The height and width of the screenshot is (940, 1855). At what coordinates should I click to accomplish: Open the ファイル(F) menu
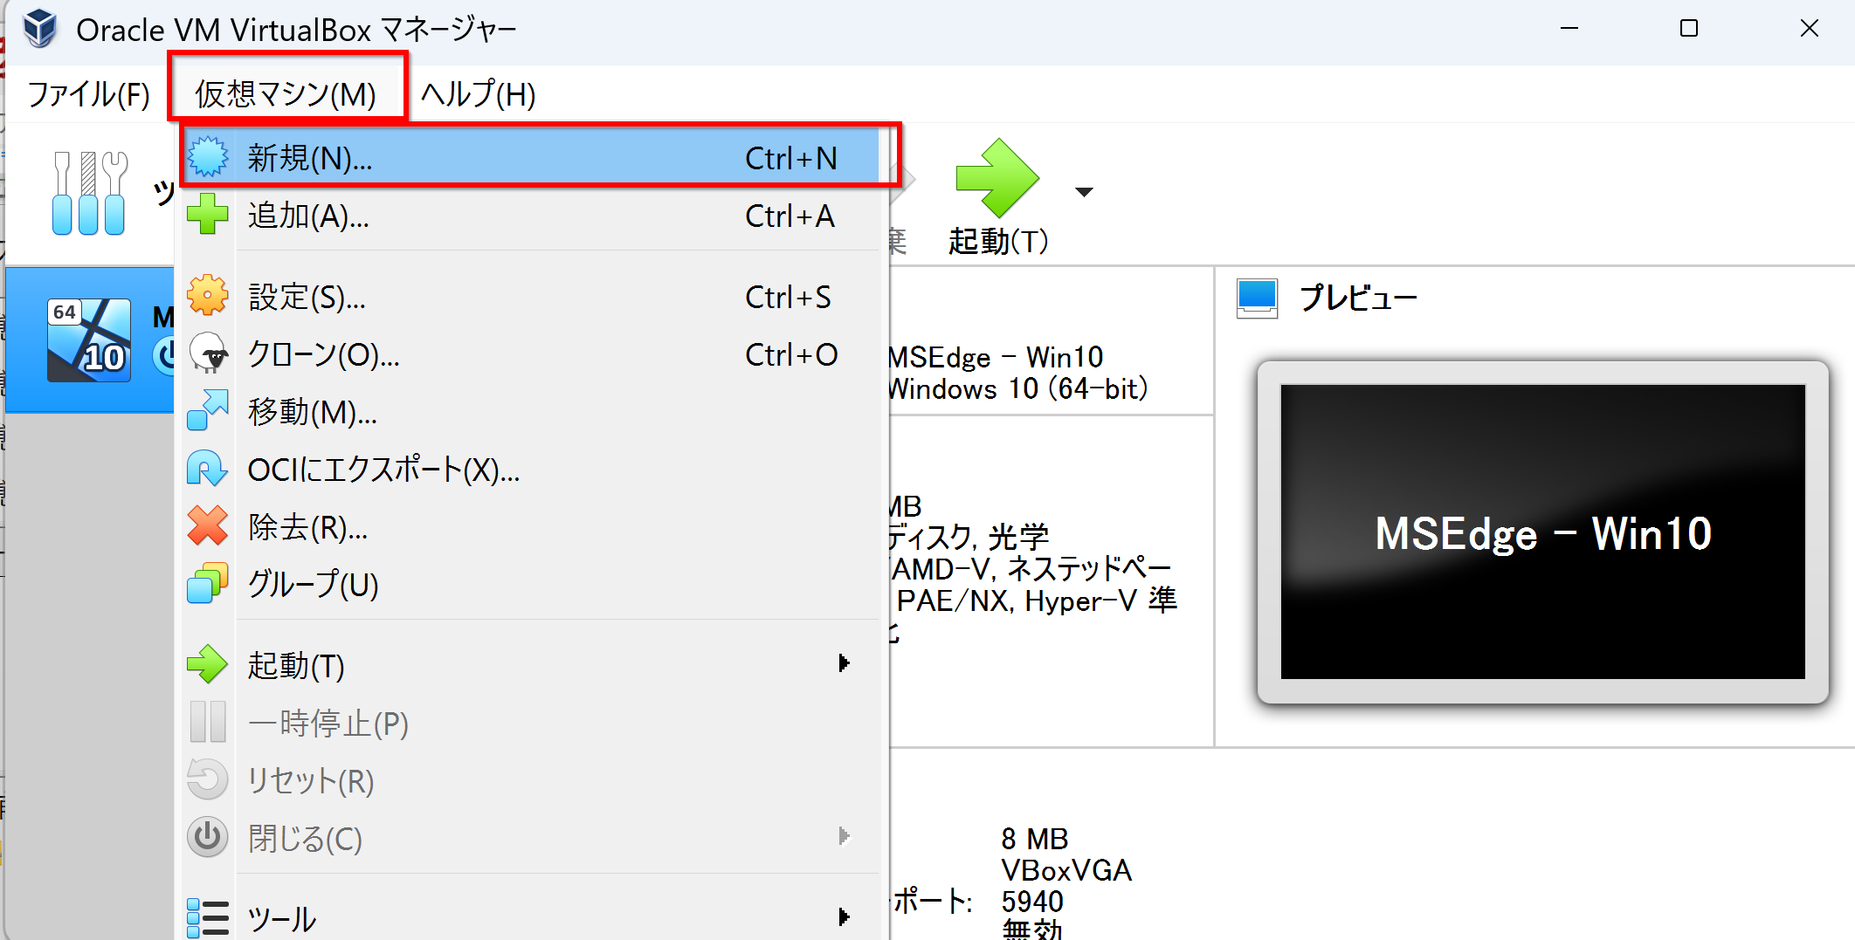(88, 93)
